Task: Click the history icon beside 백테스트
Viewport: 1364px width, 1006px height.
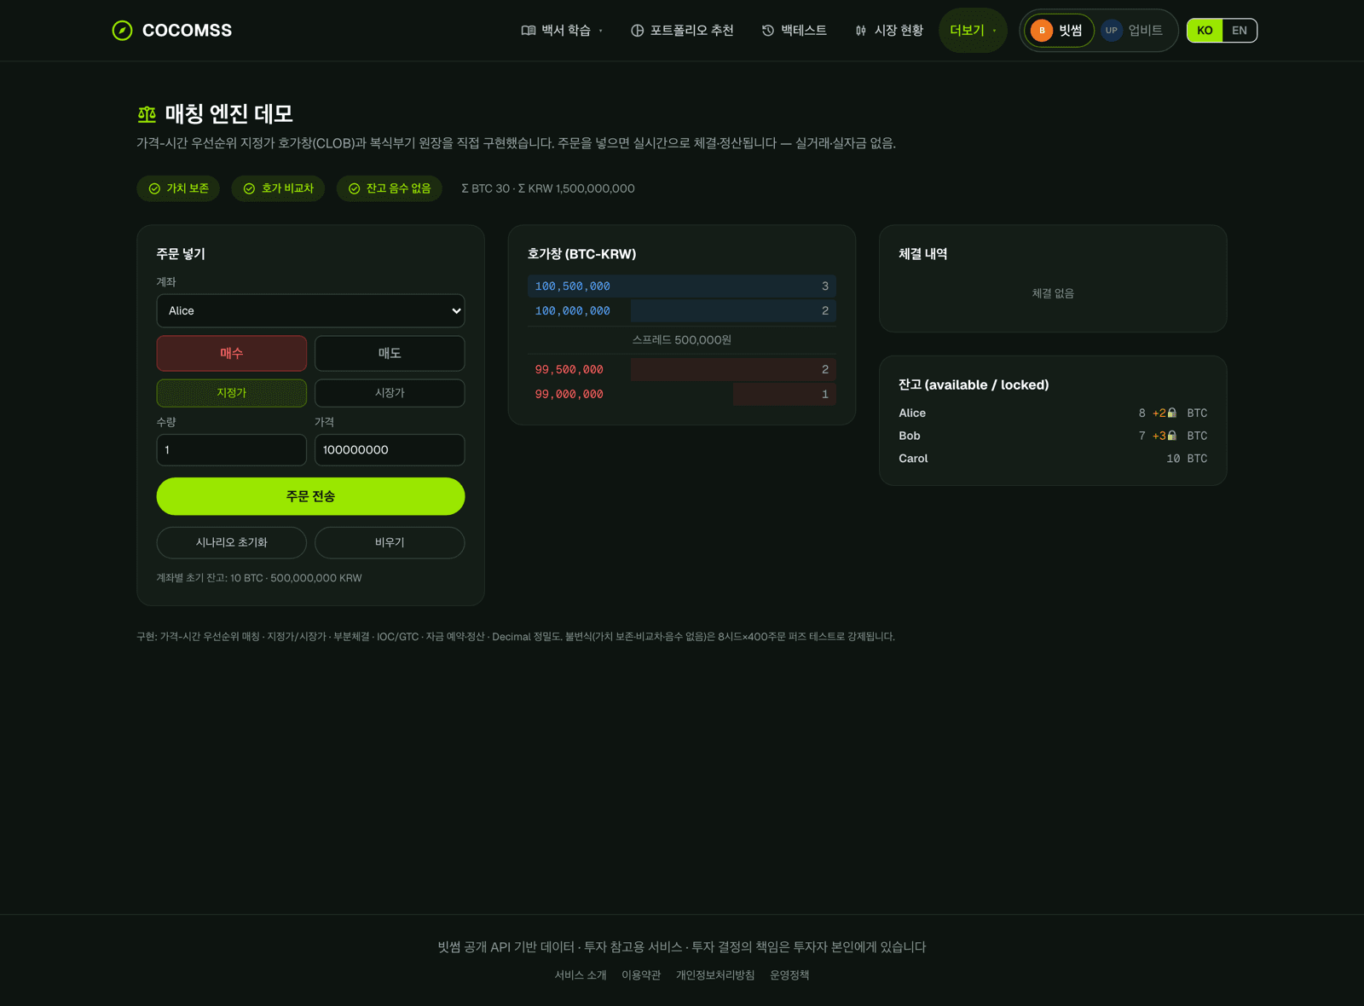Action: tap(768, 31)
